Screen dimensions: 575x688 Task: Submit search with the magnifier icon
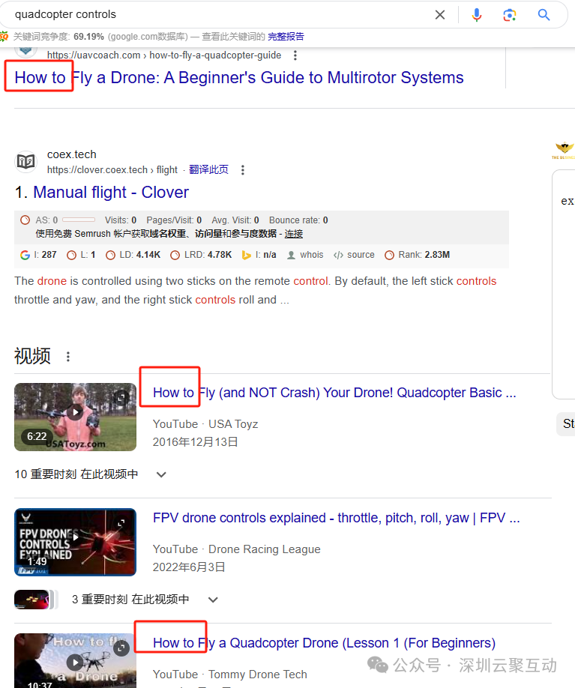click(x=544, y=15)
